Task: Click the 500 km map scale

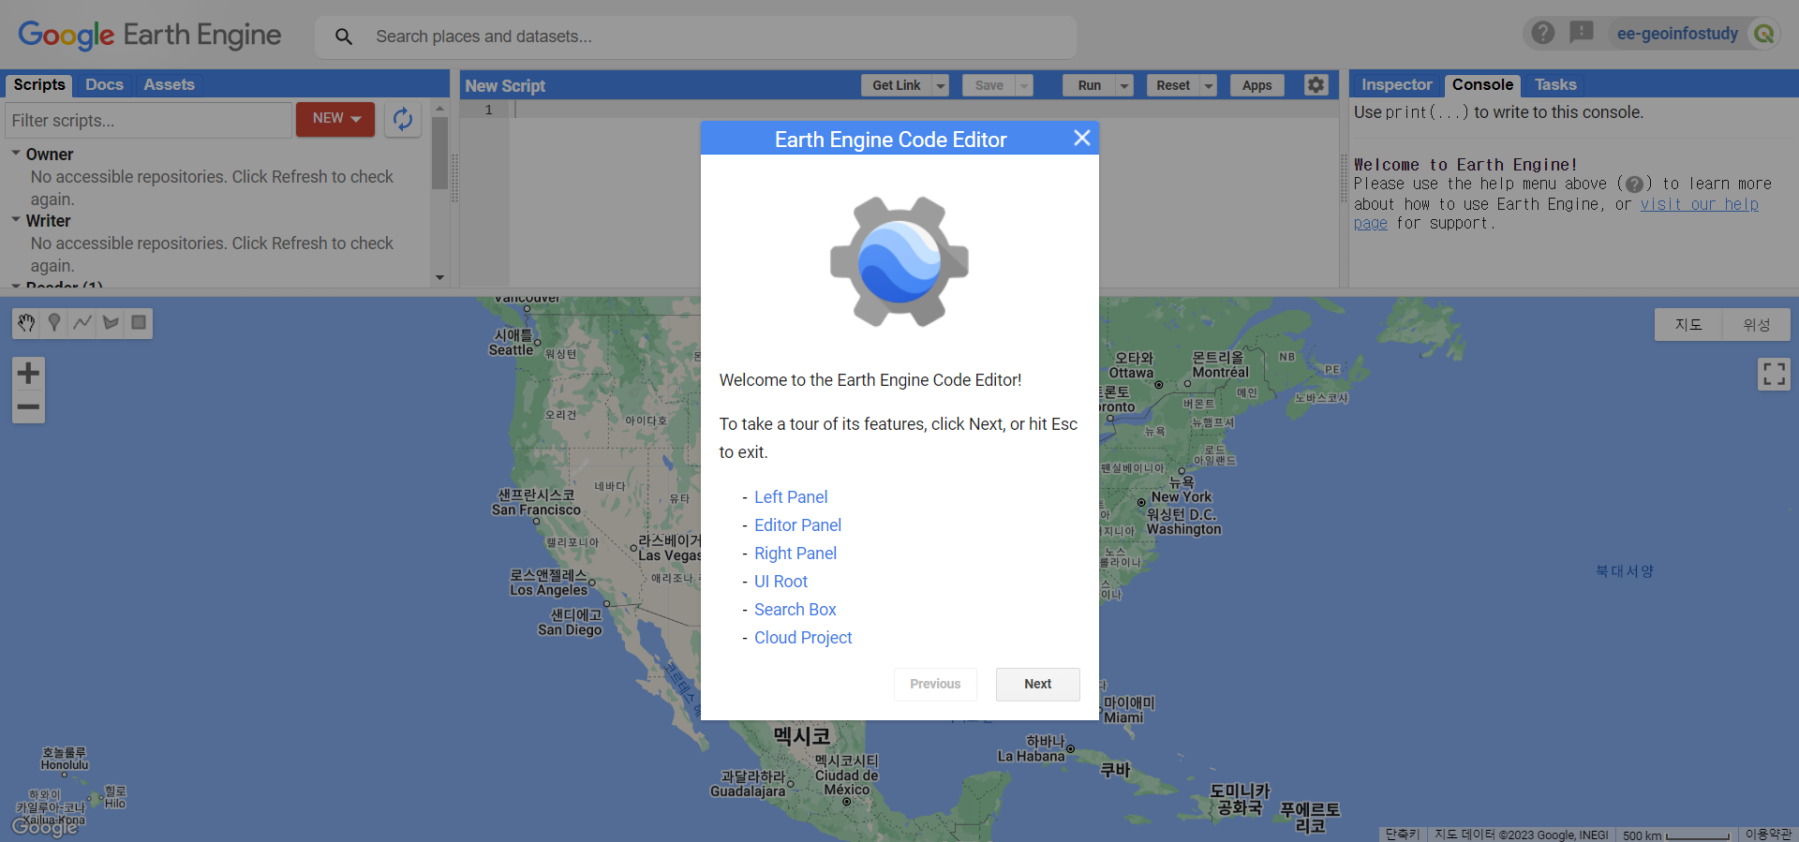Action: point(1675,835)
